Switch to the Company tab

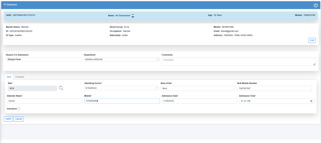[x=20, y=77]
